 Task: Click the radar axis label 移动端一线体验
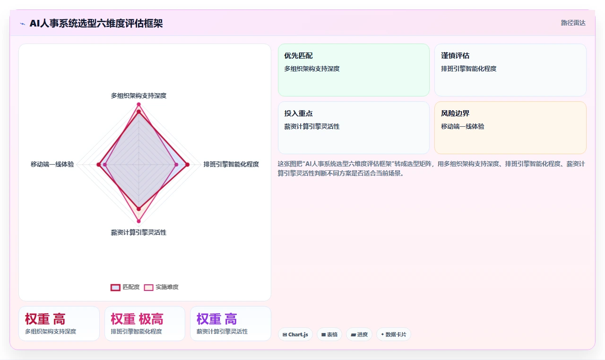[52, 164]
